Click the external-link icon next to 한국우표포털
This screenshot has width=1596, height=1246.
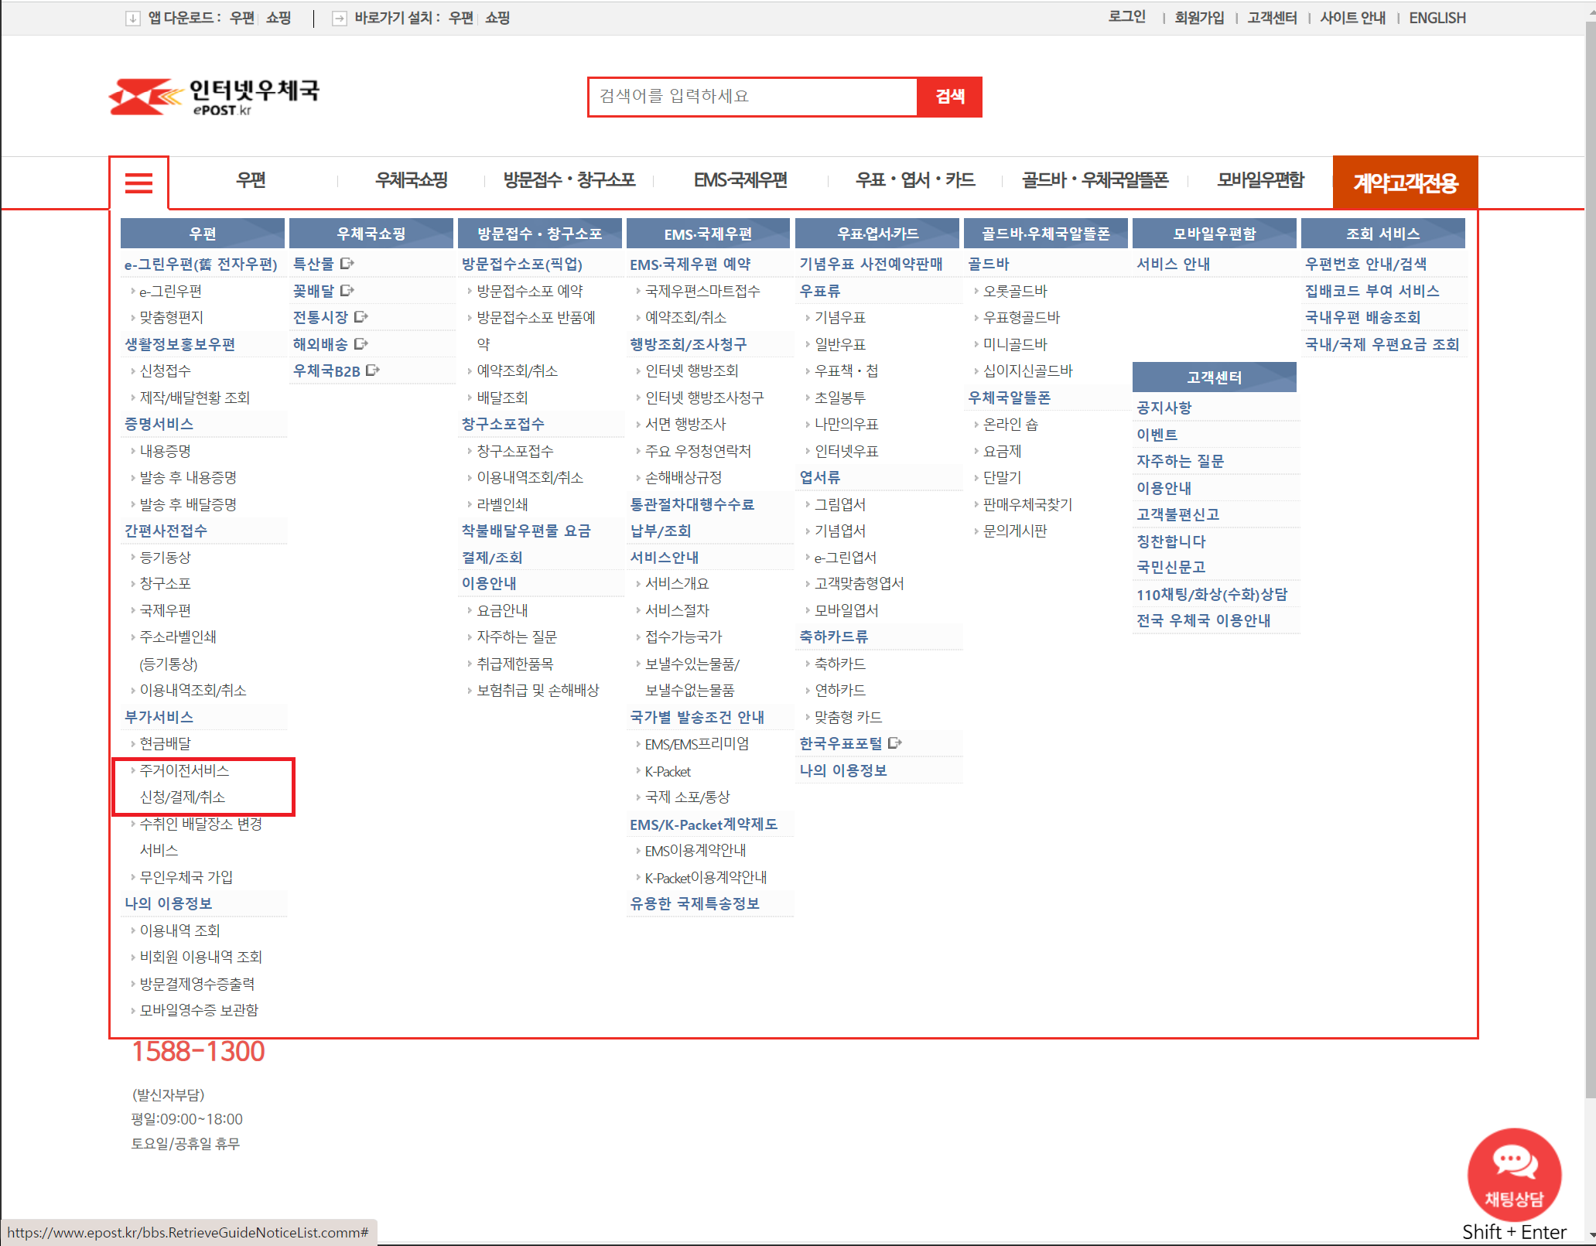(x=895, y=742)
